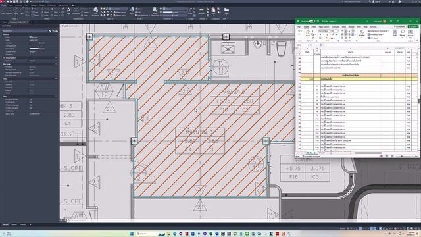The height and width of the screenshot is (237, 421).
Task: Open the Excel Cells group button
Action: (x=395, y=34)
